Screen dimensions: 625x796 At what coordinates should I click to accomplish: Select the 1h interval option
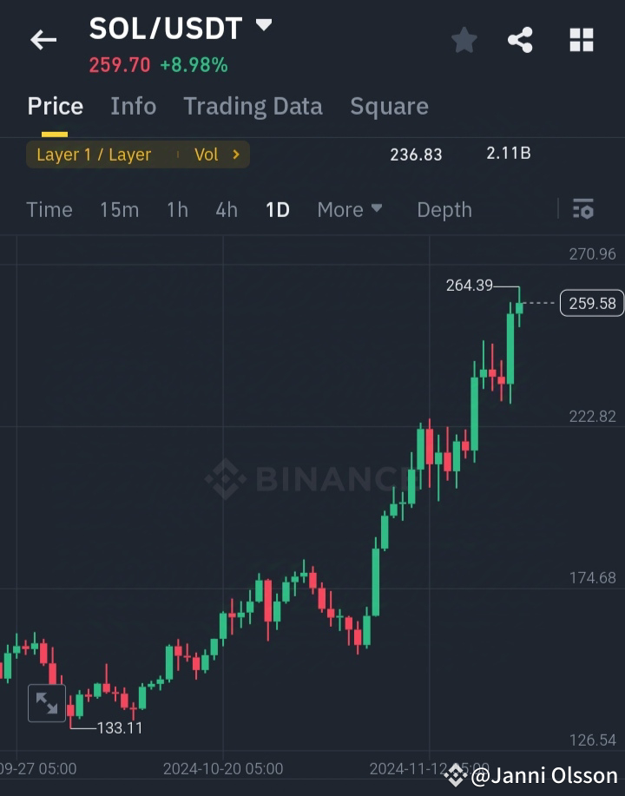click(177, 209)
